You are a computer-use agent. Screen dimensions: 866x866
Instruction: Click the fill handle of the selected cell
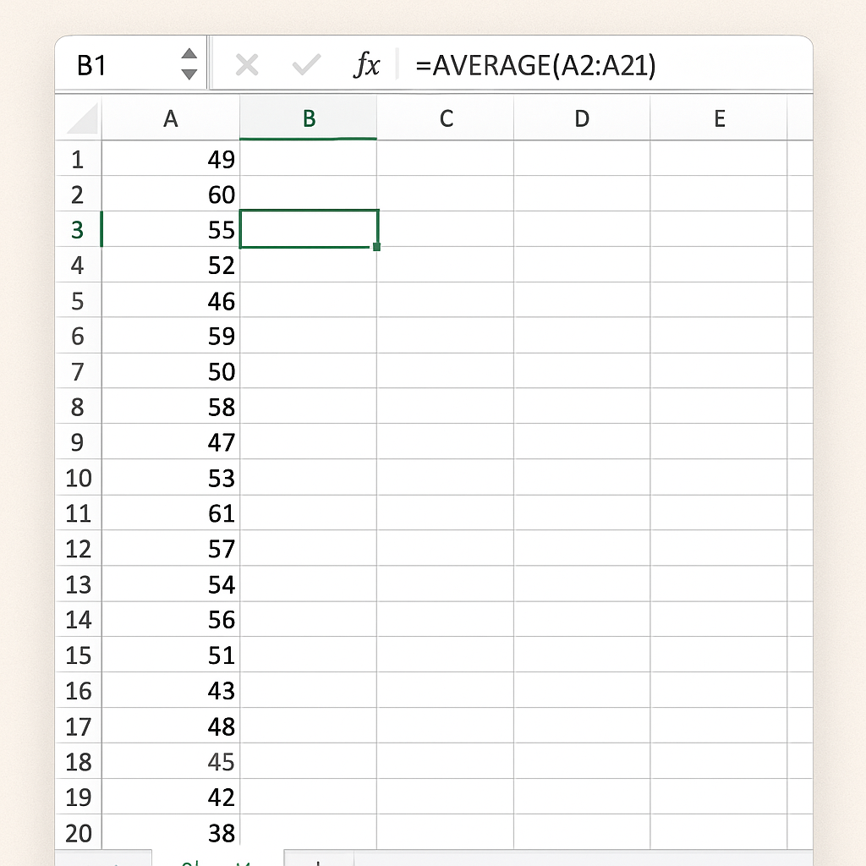pyautogui.click(x=376, y=247)
